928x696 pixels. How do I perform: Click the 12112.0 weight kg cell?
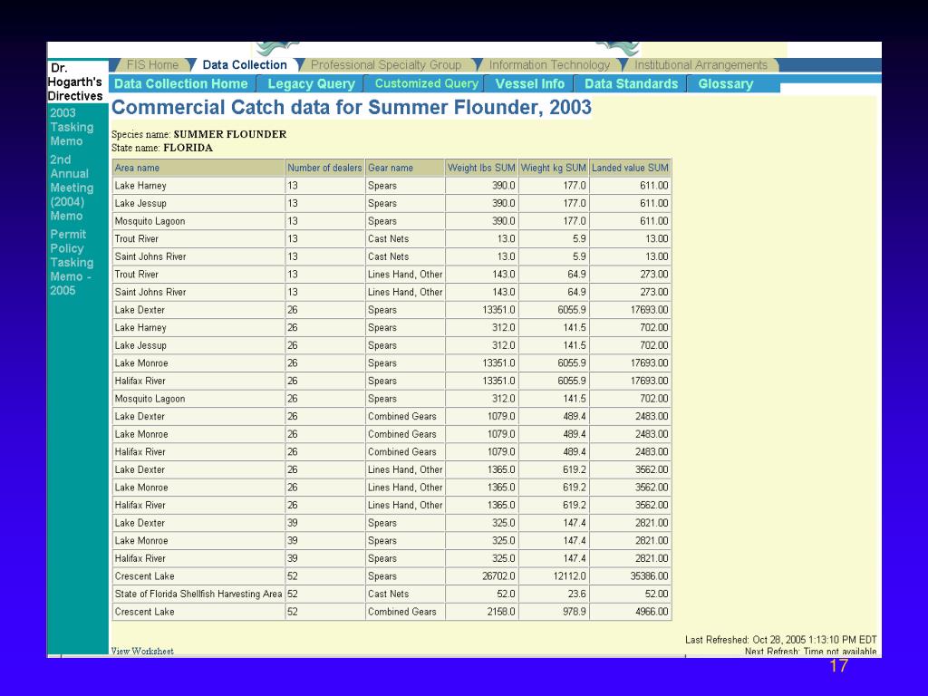coord(554,576)
